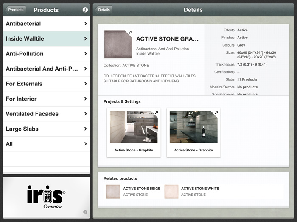
Task: Expand the For Externals chevron
Action: [x=86, y=84]
